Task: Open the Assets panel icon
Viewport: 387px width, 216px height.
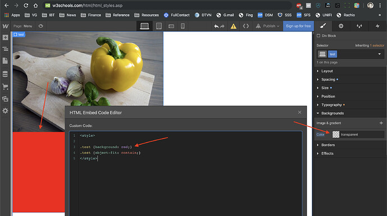Action: click(x=5, y=99)
